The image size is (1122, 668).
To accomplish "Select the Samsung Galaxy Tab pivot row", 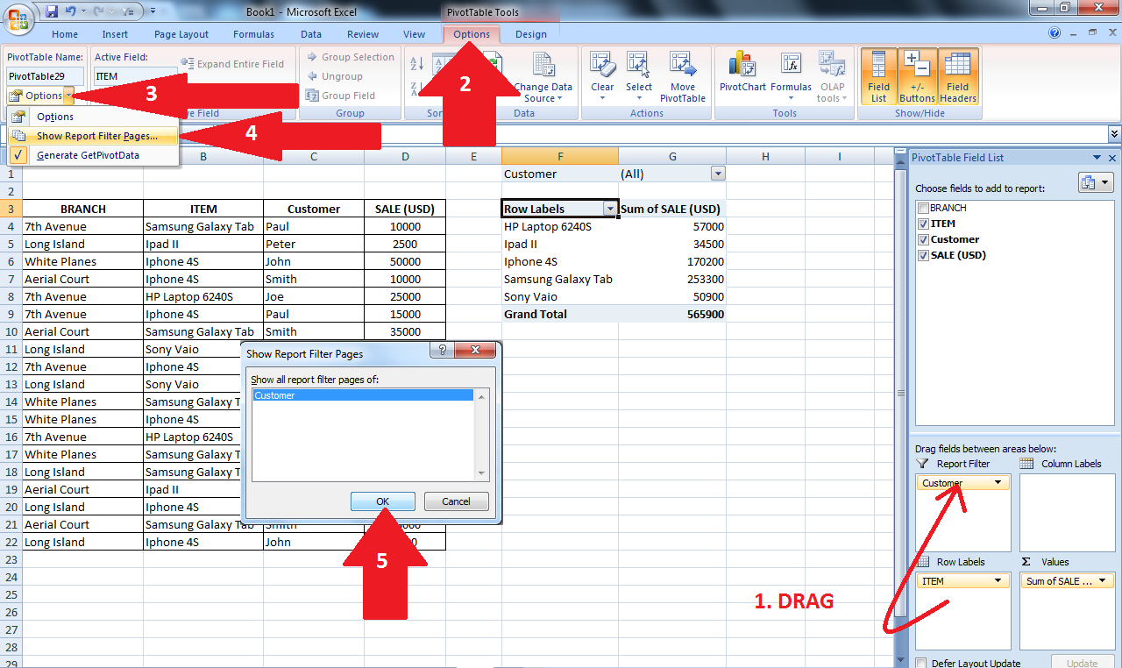I will pos(560,279).
